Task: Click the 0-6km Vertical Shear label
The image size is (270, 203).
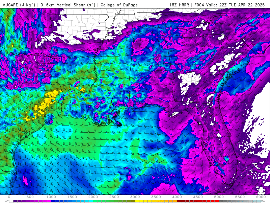Action: (68, 5)
